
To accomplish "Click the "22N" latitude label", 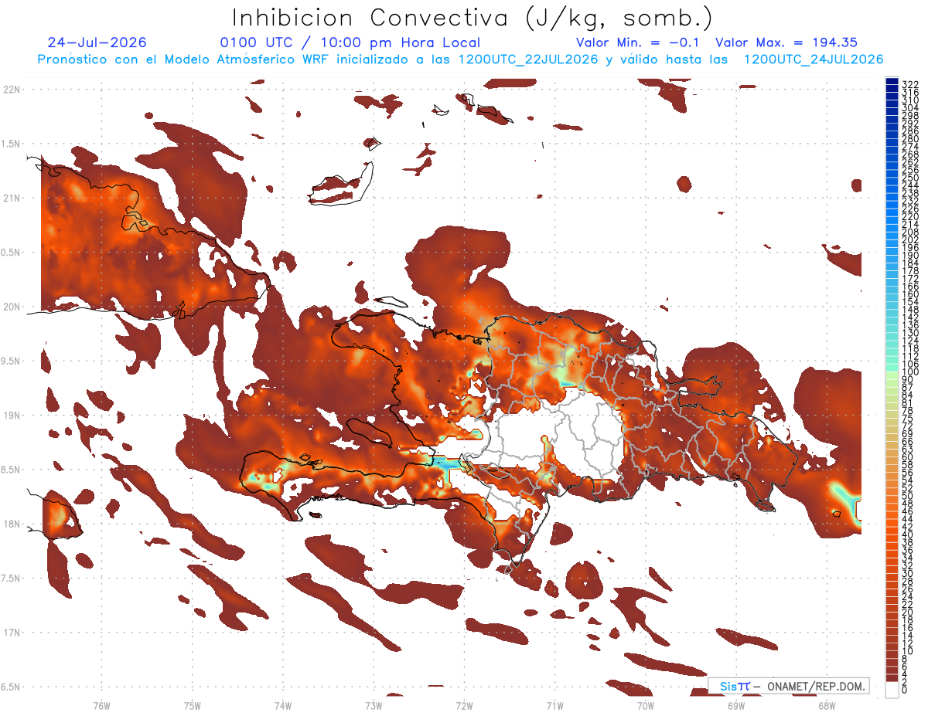I will coord(10,89).
